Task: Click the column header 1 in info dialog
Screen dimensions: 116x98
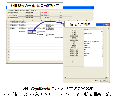Action: [94, 28]
